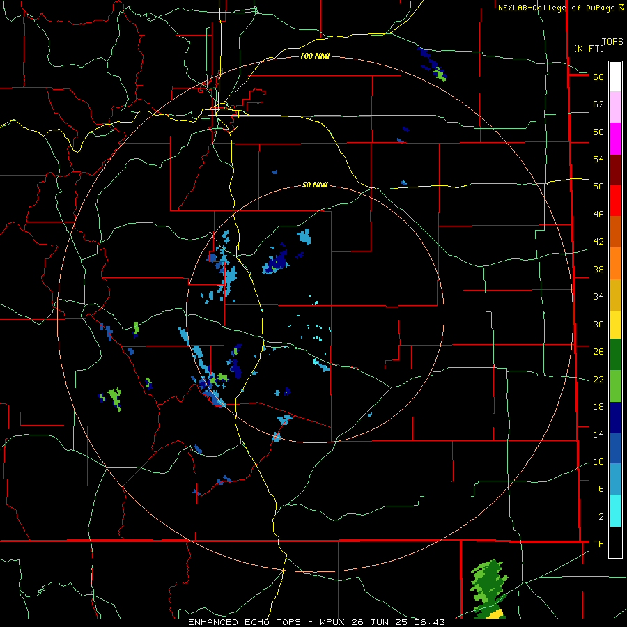
Task: Click the 06:43 timestamp in caption
Action: (x=430, y=622)
